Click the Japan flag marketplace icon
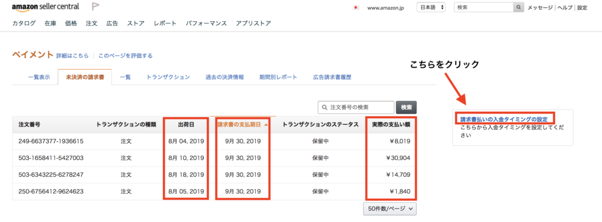This screenshot has height=222, width=602. [x=356, y=8]
